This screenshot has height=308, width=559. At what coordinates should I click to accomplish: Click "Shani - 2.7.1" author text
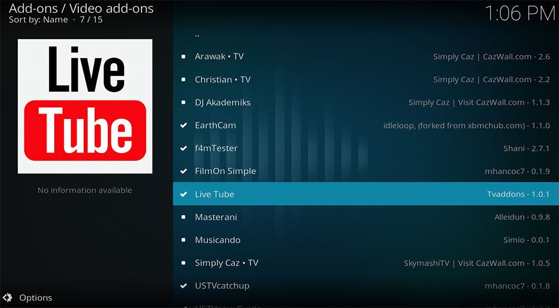pyautogui.click(x=527, y=148)
